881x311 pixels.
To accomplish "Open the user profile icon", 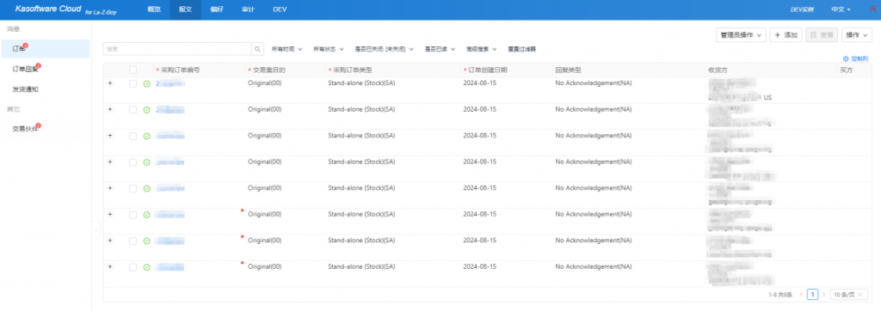I will (872, 9).
